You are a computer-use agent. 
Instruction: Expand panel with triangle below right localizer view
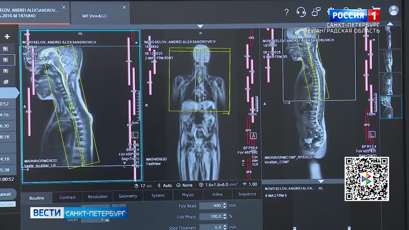click(321, 181)
